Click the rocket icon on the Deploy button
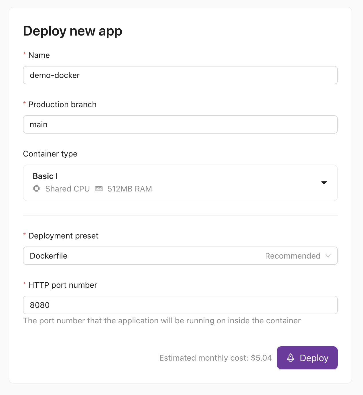The width and height of the screenshot is (363, 395). point(291,358)
